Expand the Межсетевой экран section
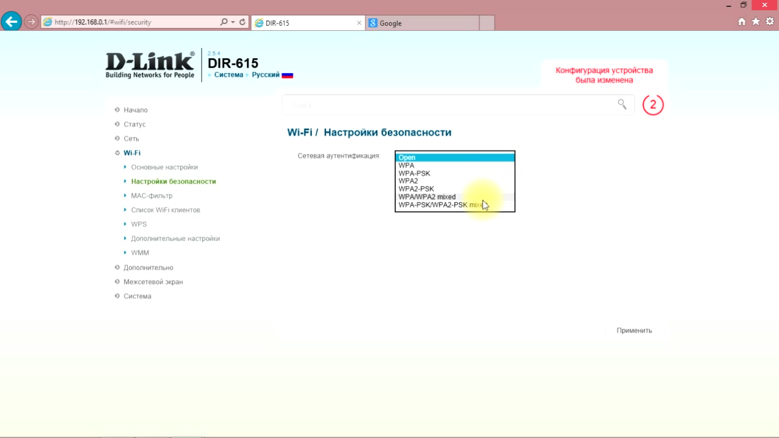The image size is (779, 438). pyautogui.click(x=153, y=282)
